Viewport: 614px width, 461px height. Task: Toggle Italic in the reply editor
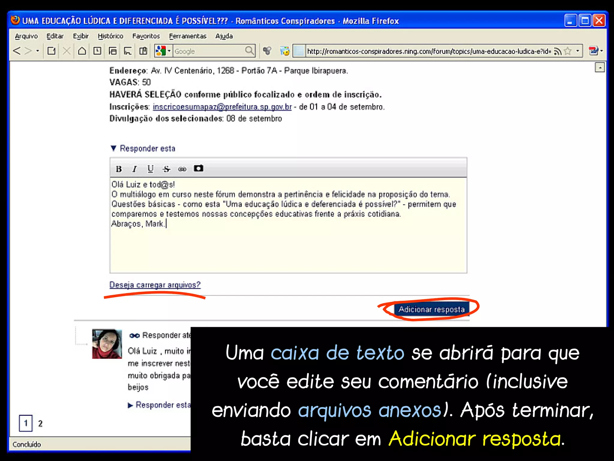pyautogui.click(x=135, y=169)
